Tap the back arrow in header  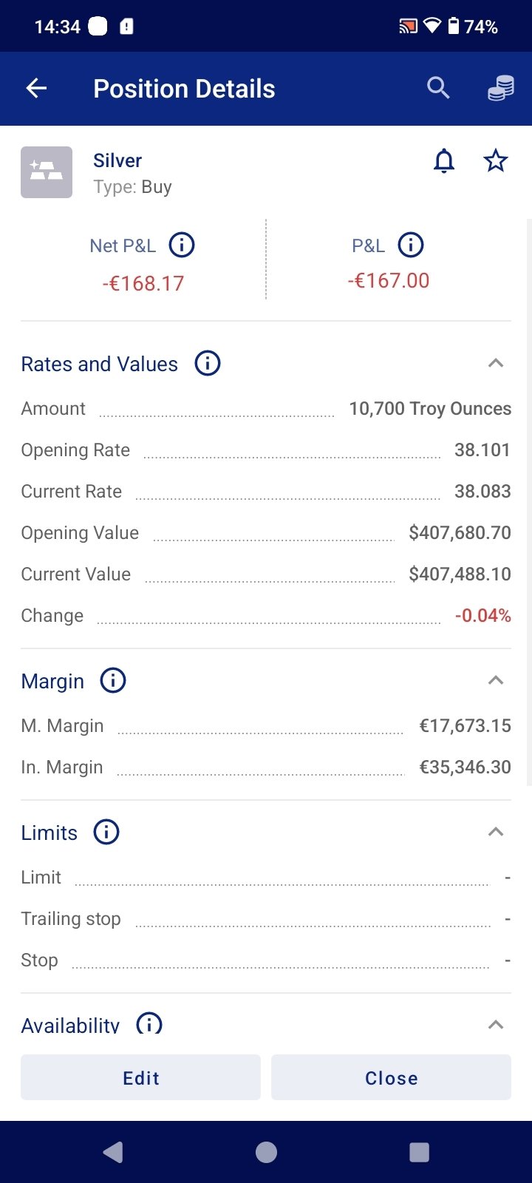pos(36,89)
